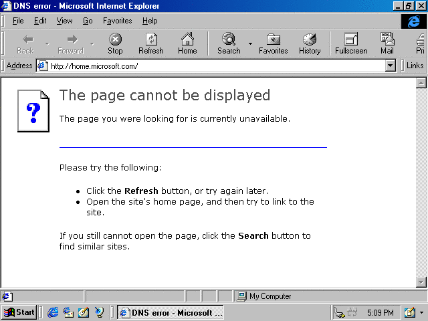428x321 pixels.
Task: Open the address bar dropdown list
Action: tap(391, 66)
